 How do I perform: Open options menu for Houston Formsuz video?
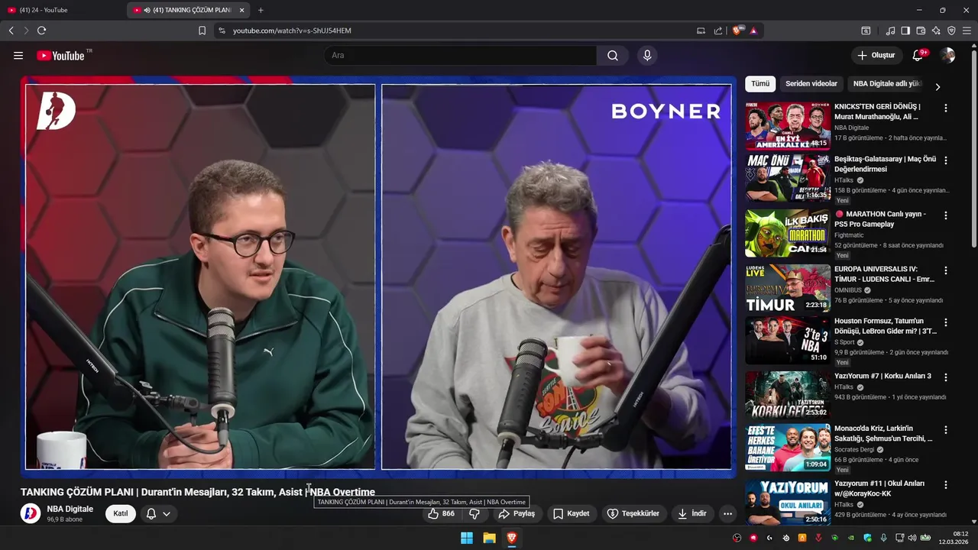[x=946, y=322]
